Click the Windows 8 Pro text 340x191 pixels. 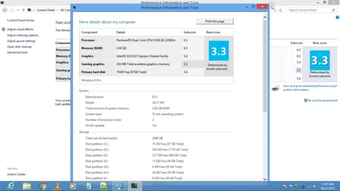[x=91, y=80]
